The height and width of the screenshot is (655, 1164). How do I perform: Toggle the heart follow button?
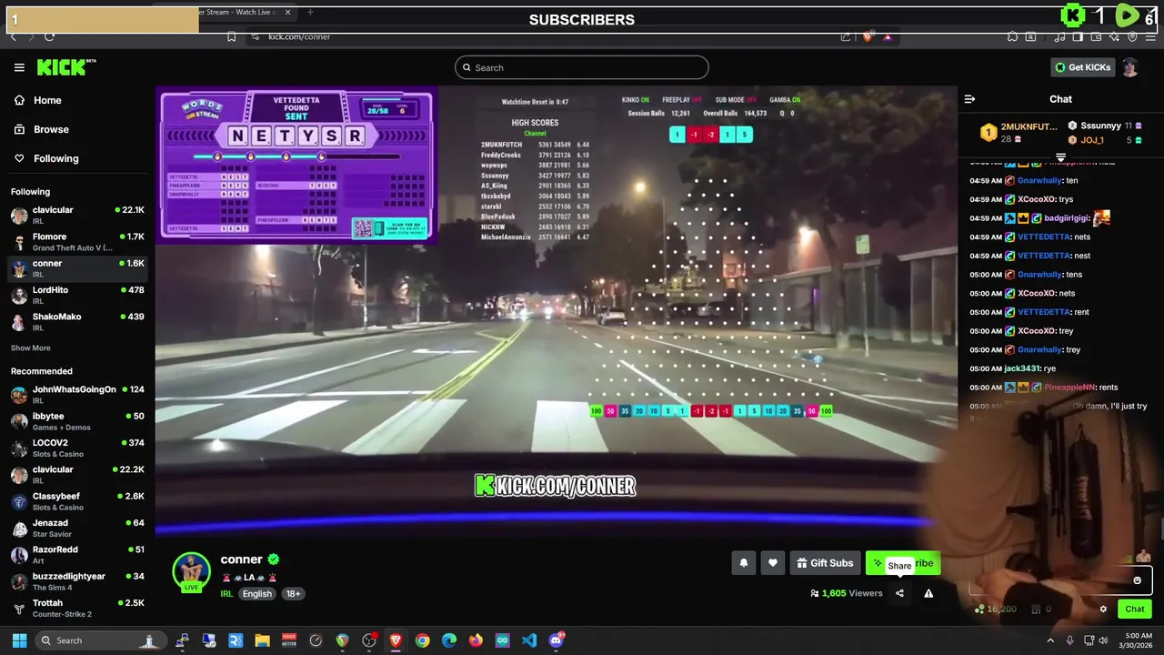coord(772,563)
